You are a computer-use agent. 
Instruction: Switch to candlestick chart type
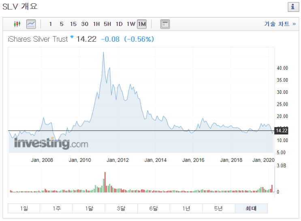click(x=17, y=24)
